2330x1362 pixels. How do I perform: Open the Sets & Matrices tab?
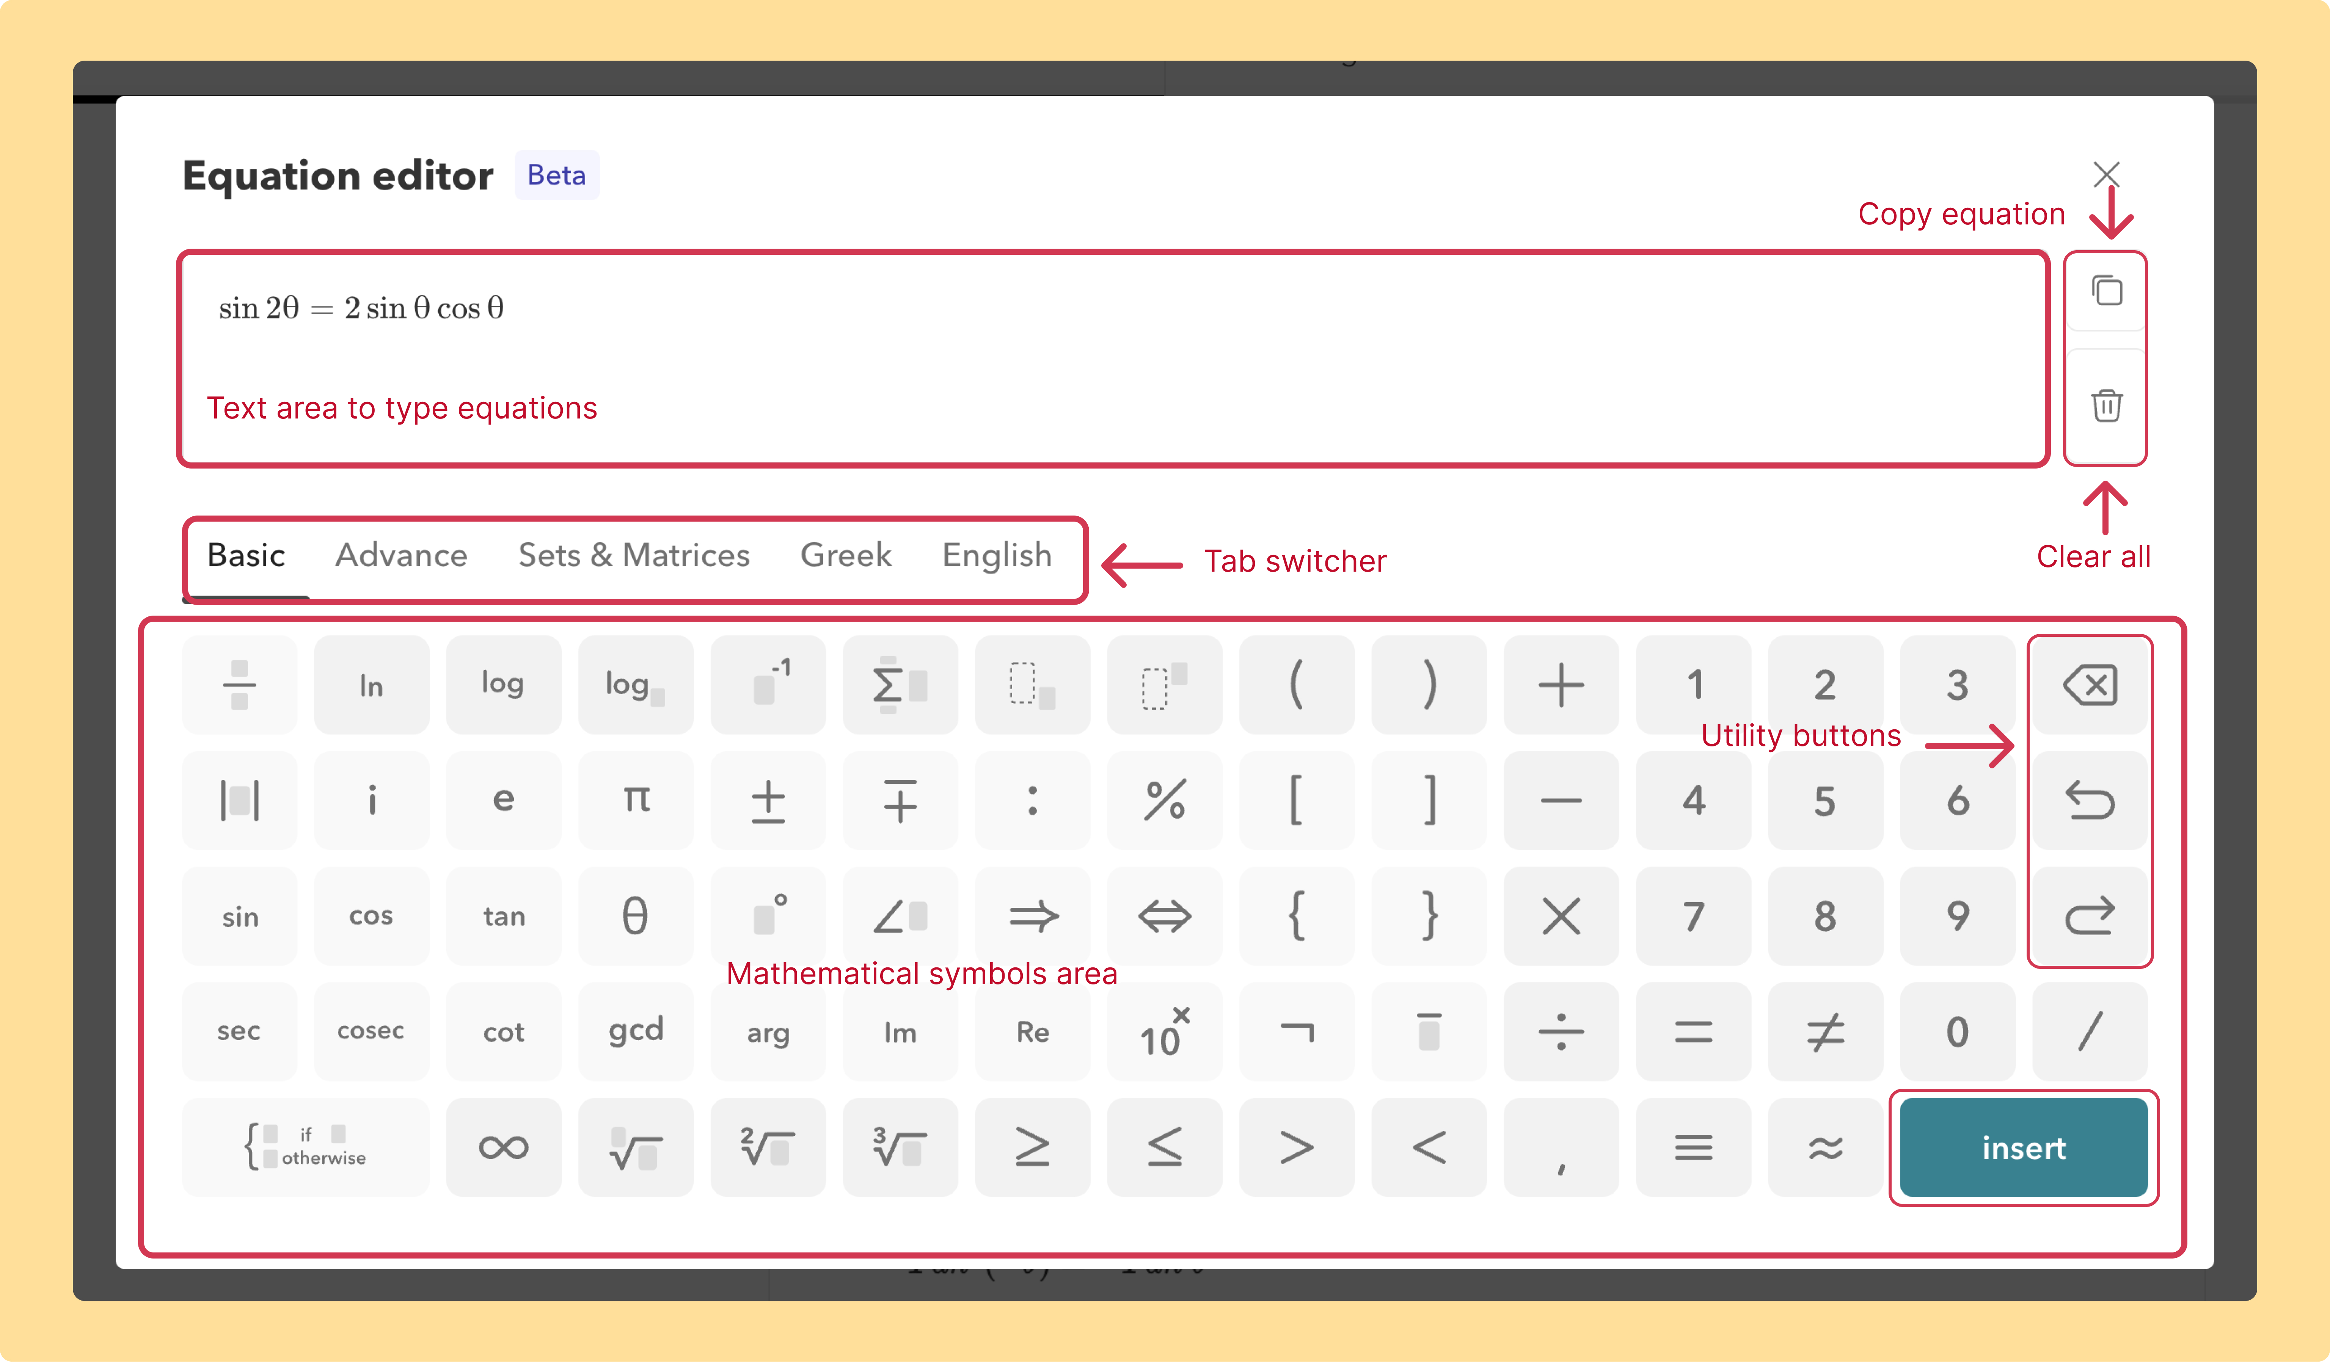click(x=633, y=555)
